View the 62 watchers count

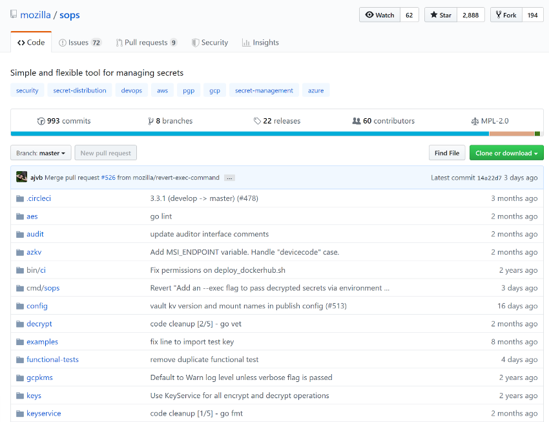click(x=409, y=15)
